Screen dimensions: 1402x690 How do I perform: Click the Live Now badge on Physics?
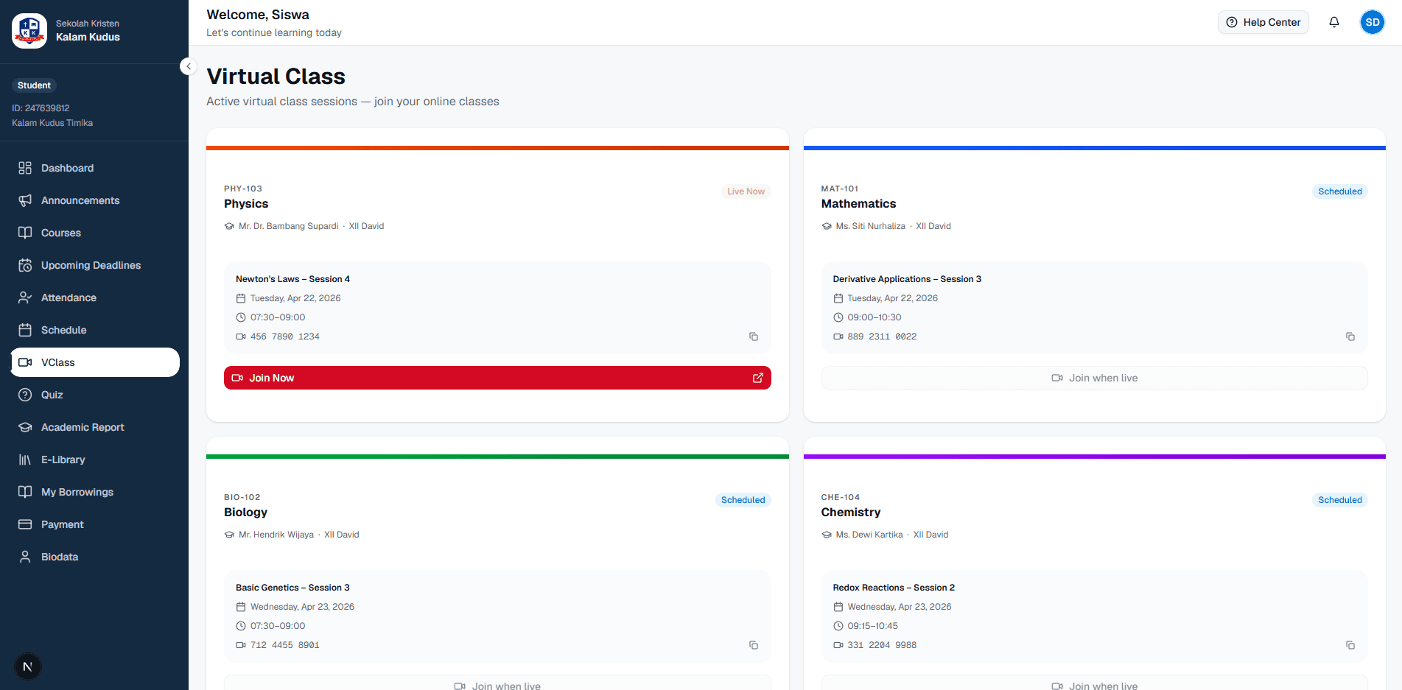pyautogui.click(x=746, y=191)
